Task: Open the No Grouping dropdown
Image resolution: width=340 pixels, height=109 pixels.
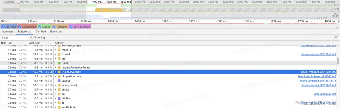Action: coord(44,38)
